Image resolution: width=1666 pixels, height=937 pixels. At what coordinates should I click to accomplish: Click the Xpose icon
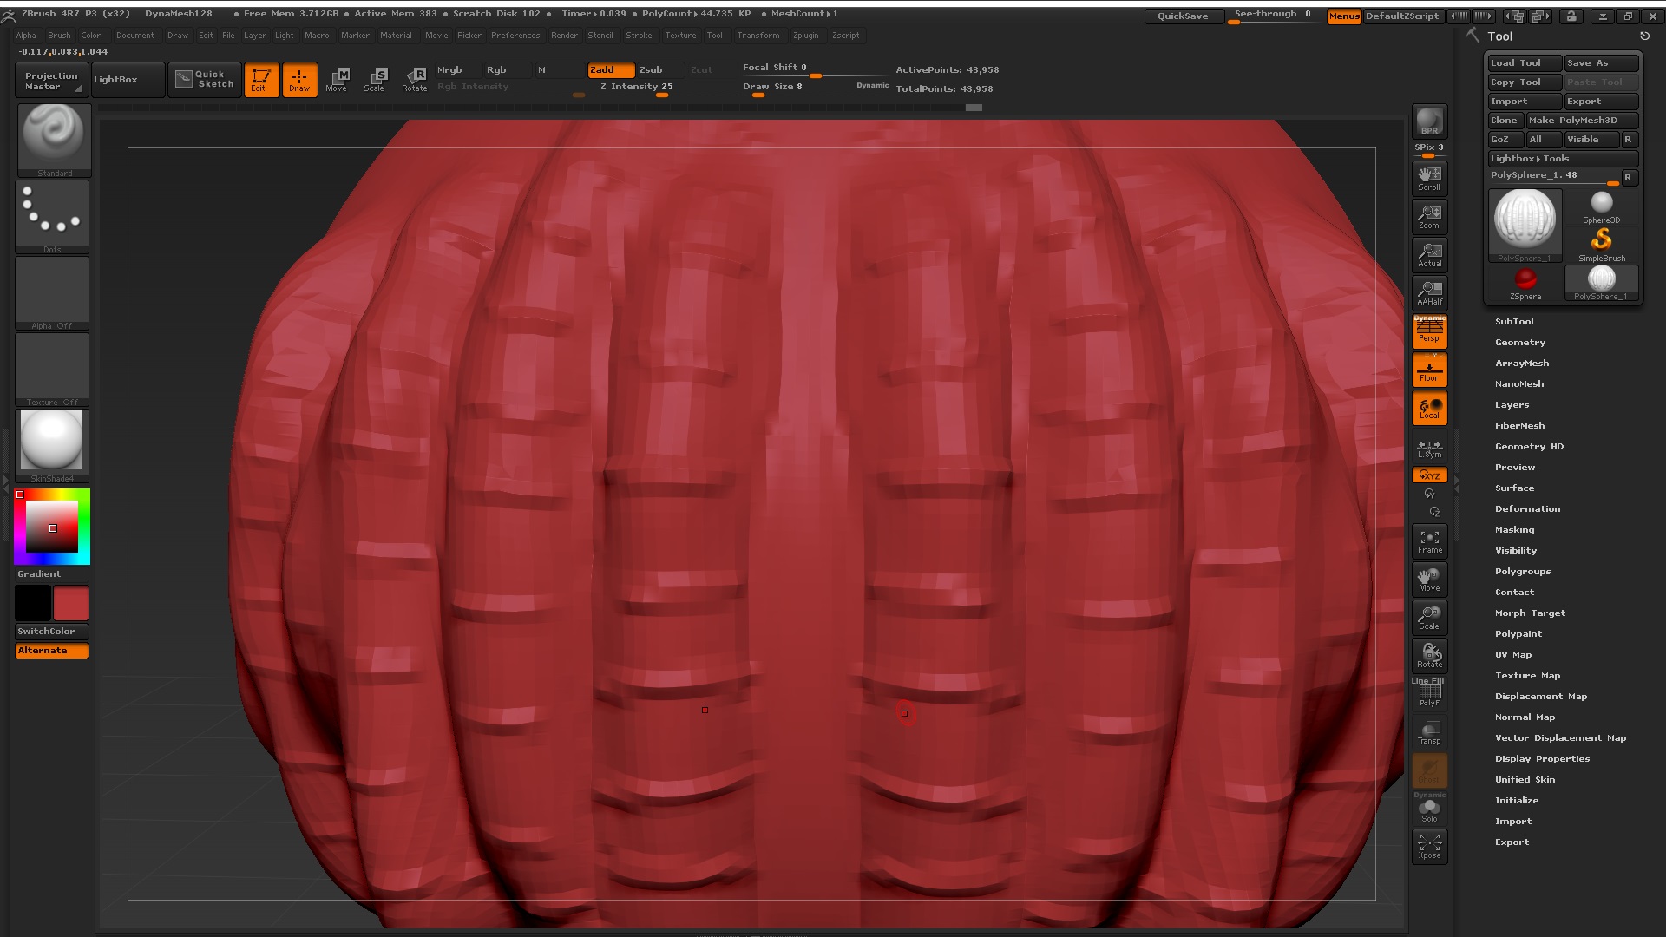[x=1429, y=846]
